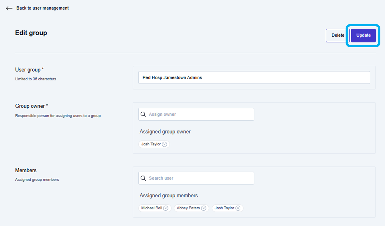Viewport: 385px width, 226px height.
Task: Click the Assigned group owner heading
Action: [x=165, y=132]
